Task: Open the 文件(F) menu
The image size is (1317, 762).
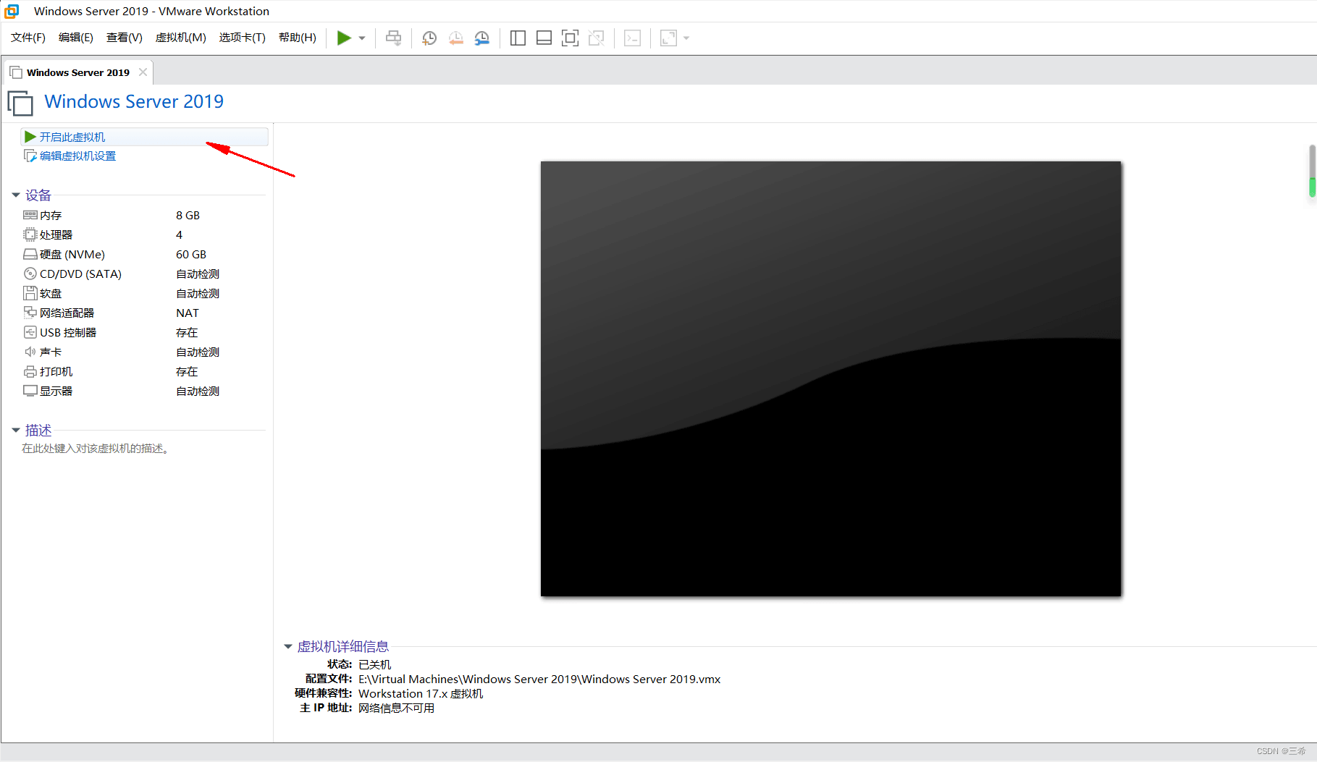Action: click(x=28, y=38)
